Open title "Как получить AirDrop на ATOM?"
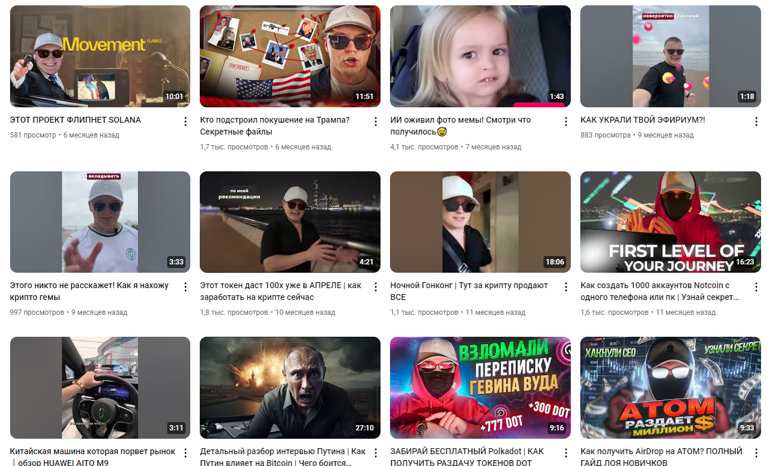Image resolution: width=767 pixels, height=466 pixels. tap(661, 457)
